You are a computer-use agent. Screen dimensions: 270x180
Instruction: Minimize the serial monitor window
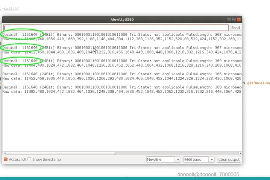(x=229, y=20)
